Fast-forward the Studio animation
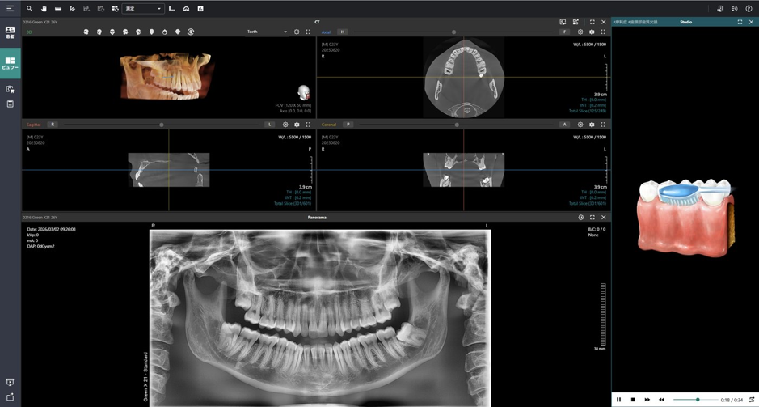The width and height of the screenshot is (759, 407). click(x=647, y=400)
